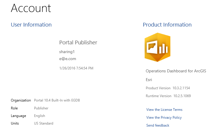Click the 1/26/2016 login timestamp

(x=76, y=68)
